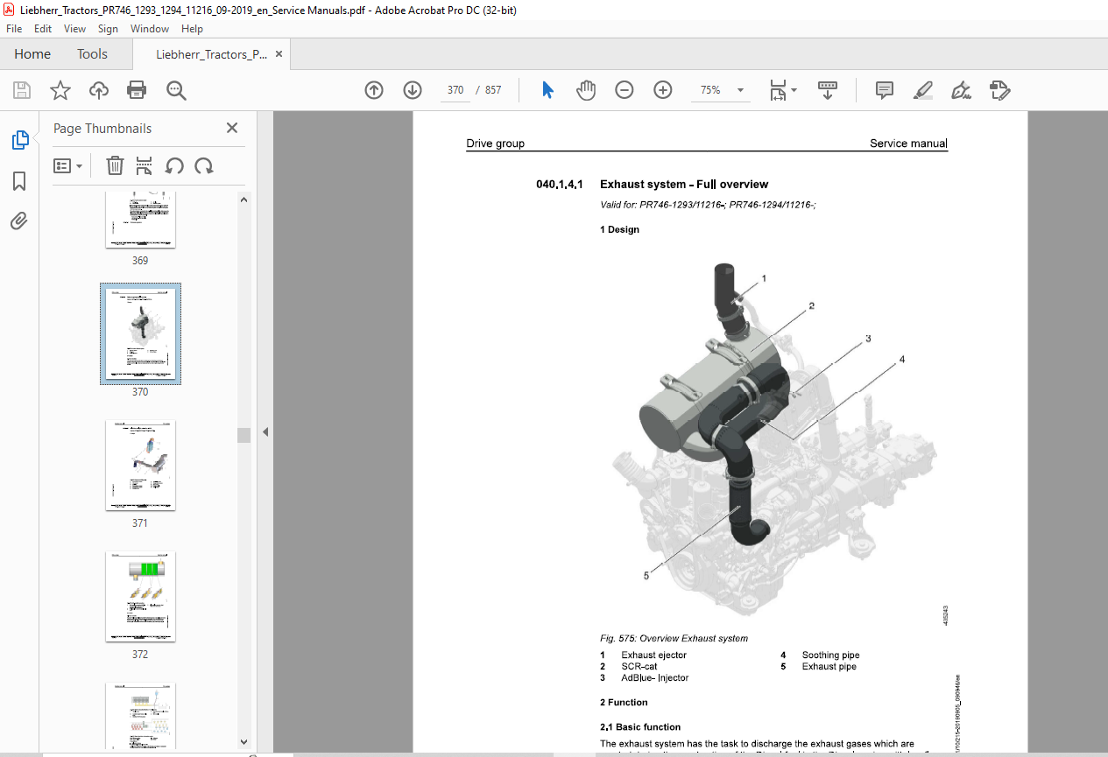Close the Page Thumbnails panel
Image resolution: width=1108 pixels, height=757 pixels.
tap(232, 128)
